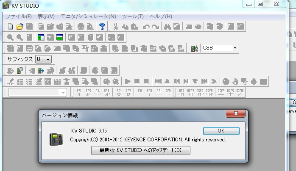
Task: Click the PLC communication settings icon beside USB
Action: 195,48
